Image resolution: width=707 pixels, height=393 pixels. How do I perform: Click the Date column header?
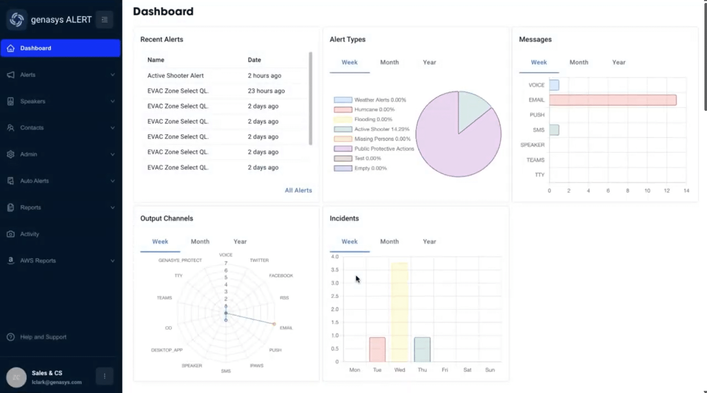tap(254, 60)
